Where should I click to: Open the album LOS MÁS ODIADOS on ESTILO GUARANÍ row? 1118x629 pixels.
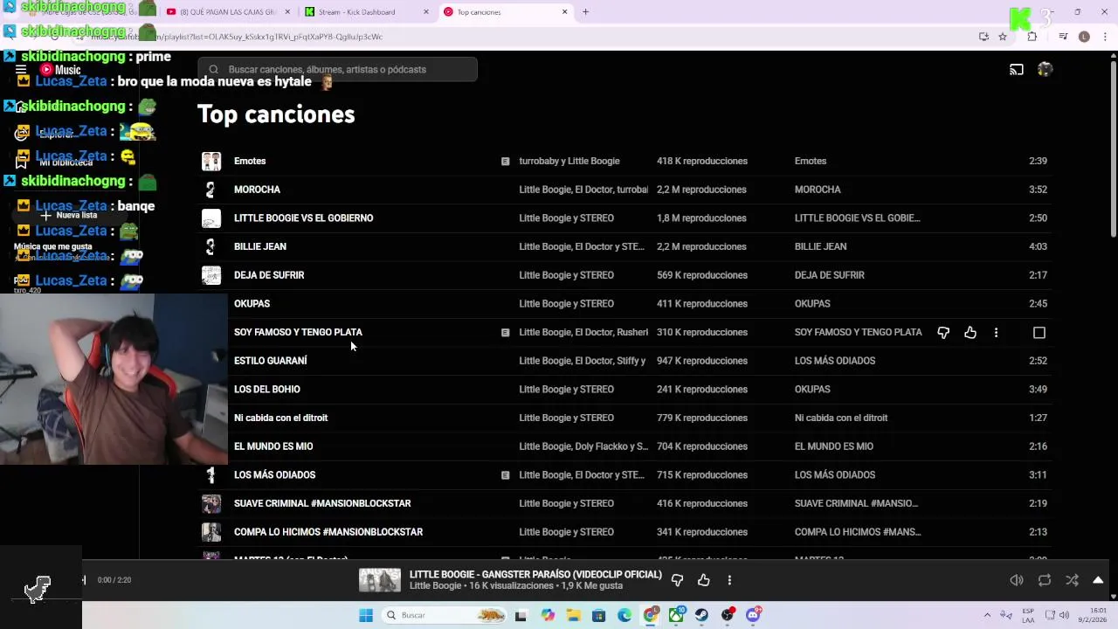[x=835, y=361]
